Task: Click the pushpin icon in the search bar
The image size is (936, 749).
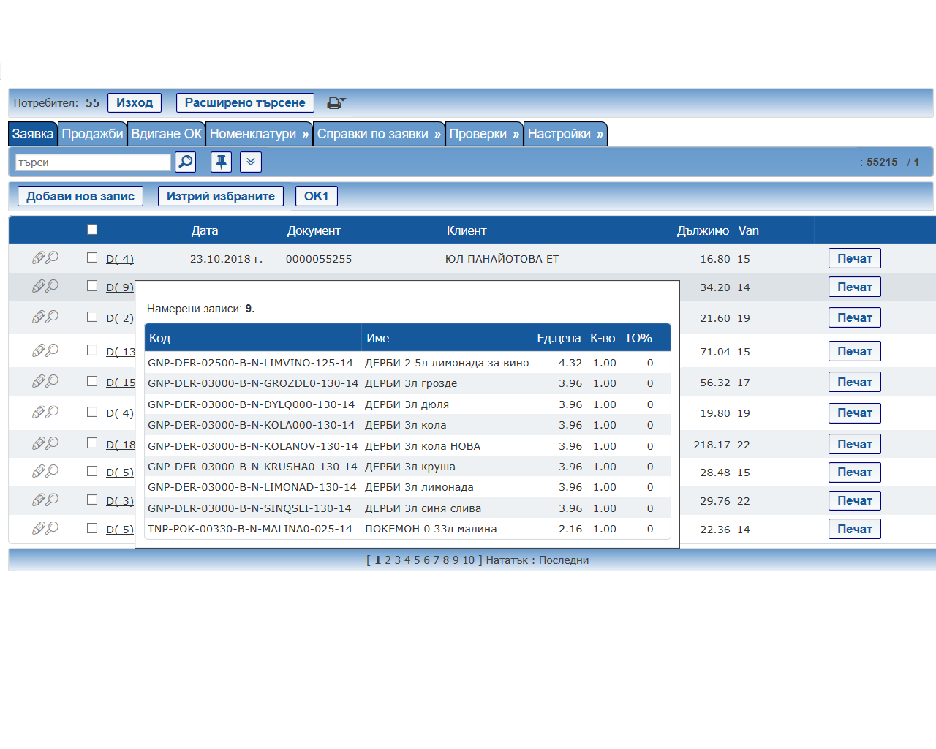Action: click(x=221, y=162)
